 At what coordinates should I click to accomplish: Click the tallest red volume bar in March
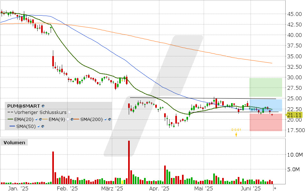coord(129,162)
